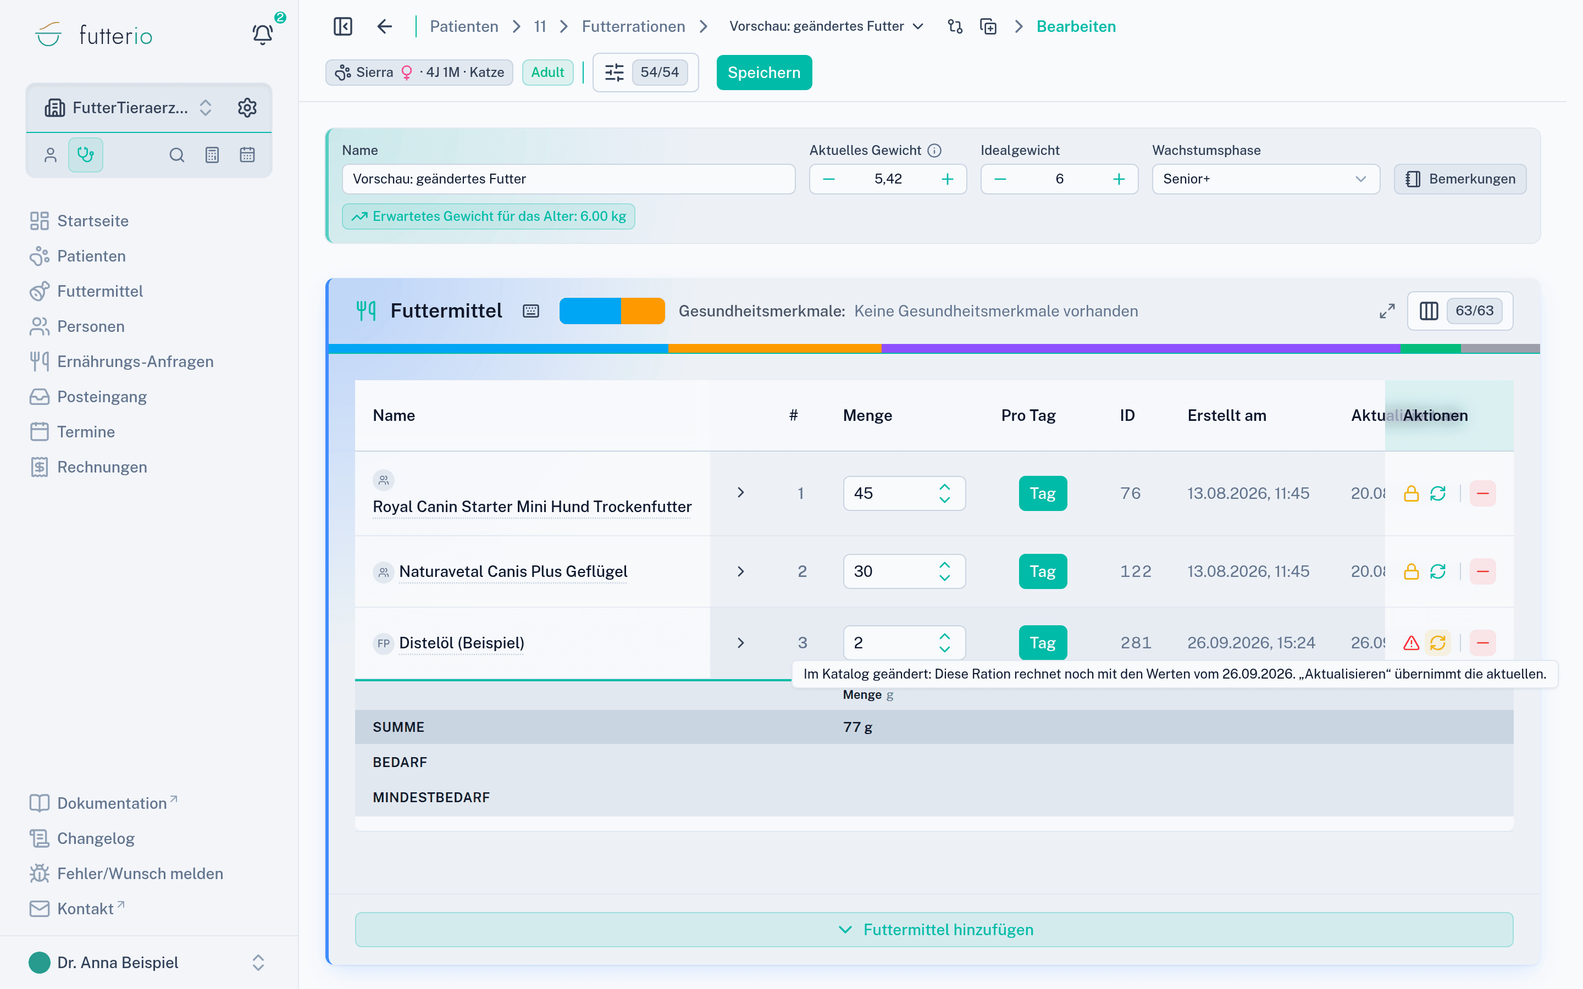Click the Speichern button
Image resolution: width=1583 pixels, height=989 pixels.
pyautogui.click(x=763, y=72)
